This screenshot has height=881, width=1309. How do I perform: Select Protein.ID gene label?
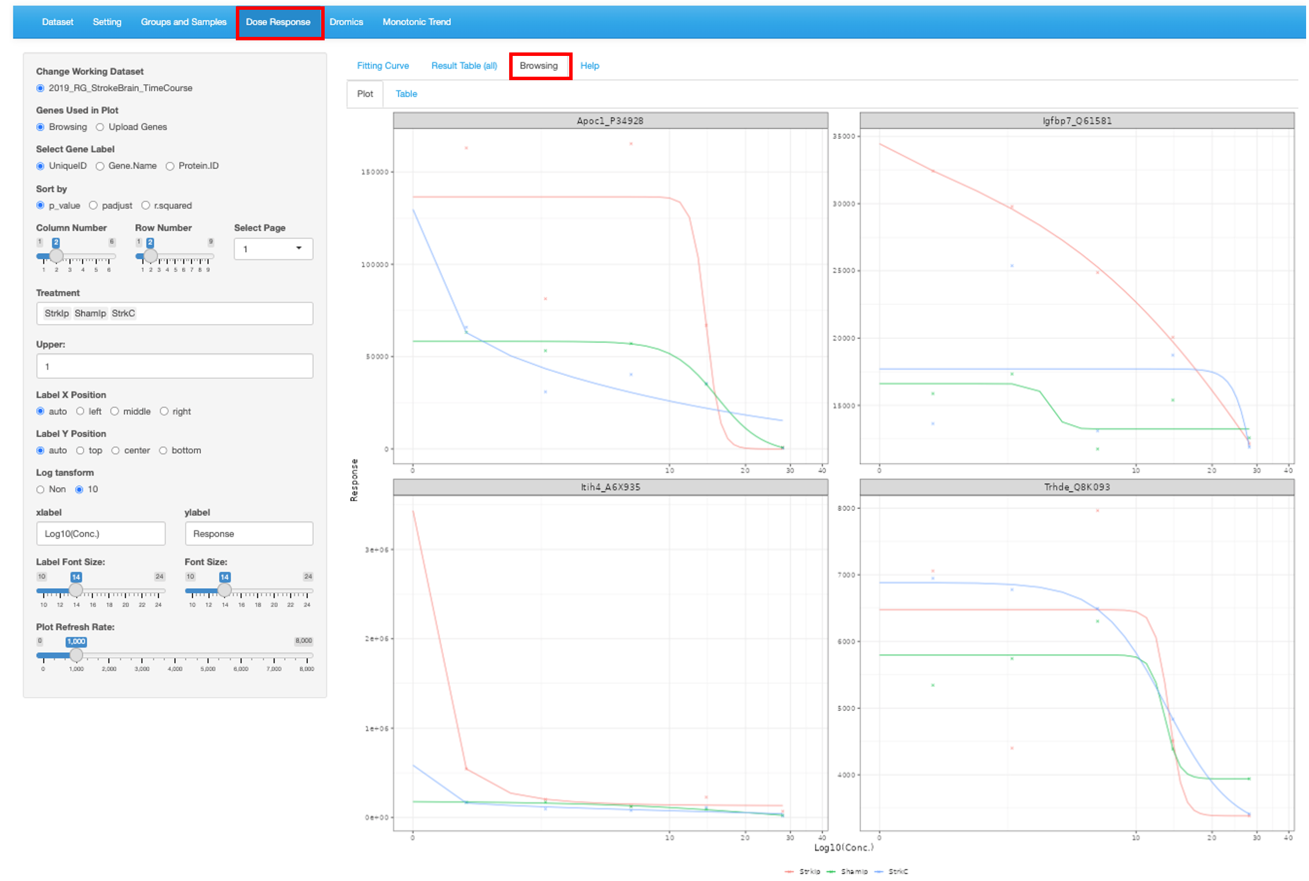(170, 166)
